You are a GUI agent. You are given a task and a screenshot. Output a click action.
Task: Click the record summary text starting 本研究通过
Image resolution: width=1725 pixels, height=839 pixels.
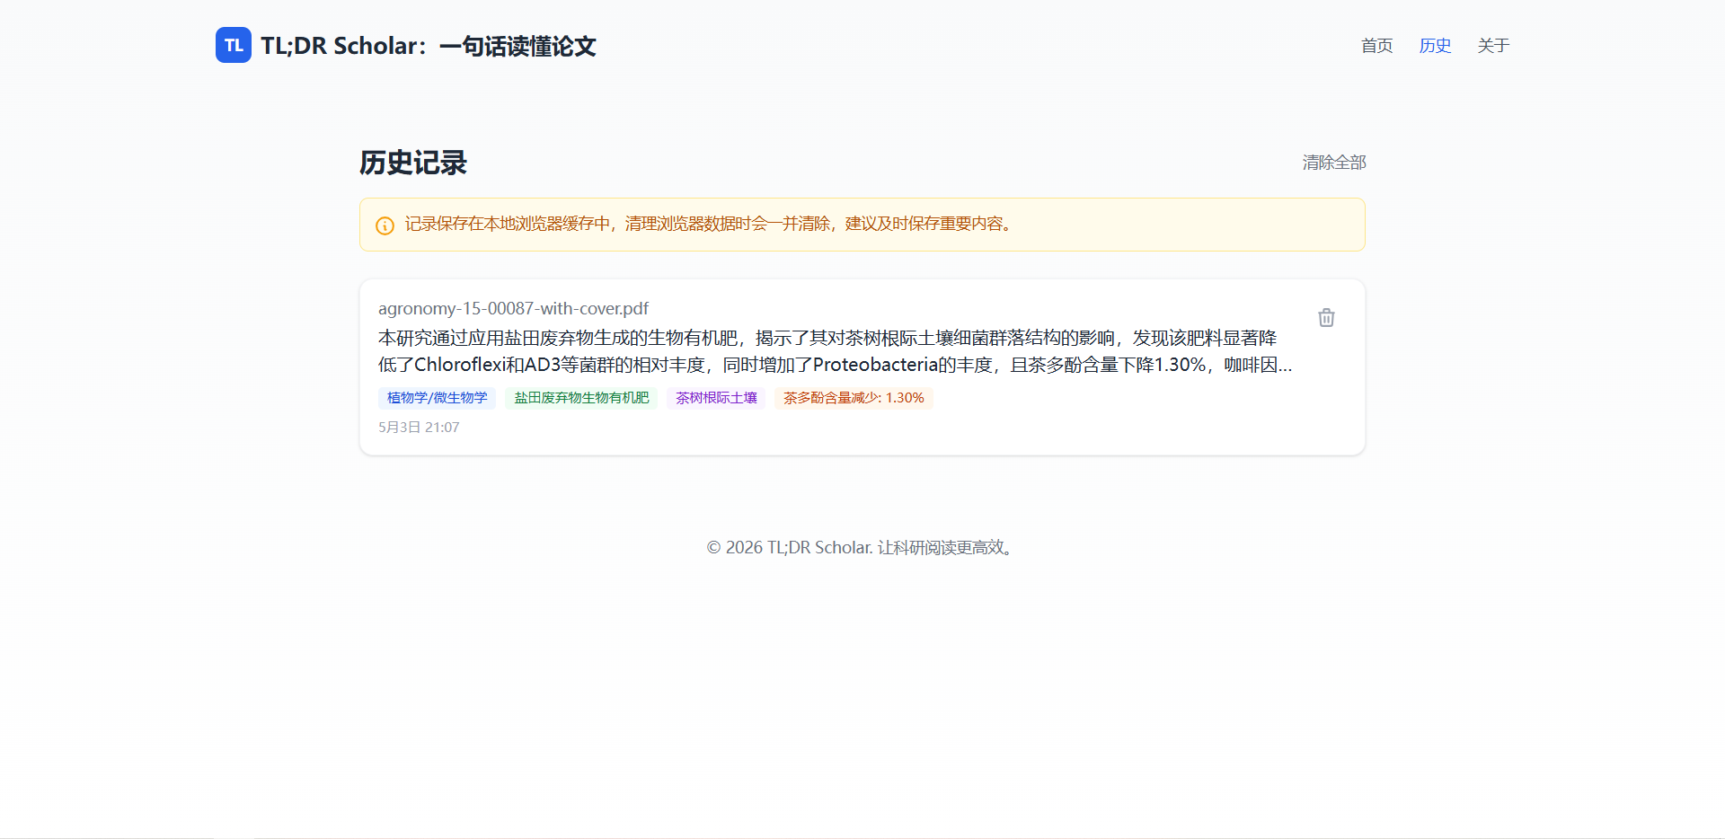coord(836,351)
